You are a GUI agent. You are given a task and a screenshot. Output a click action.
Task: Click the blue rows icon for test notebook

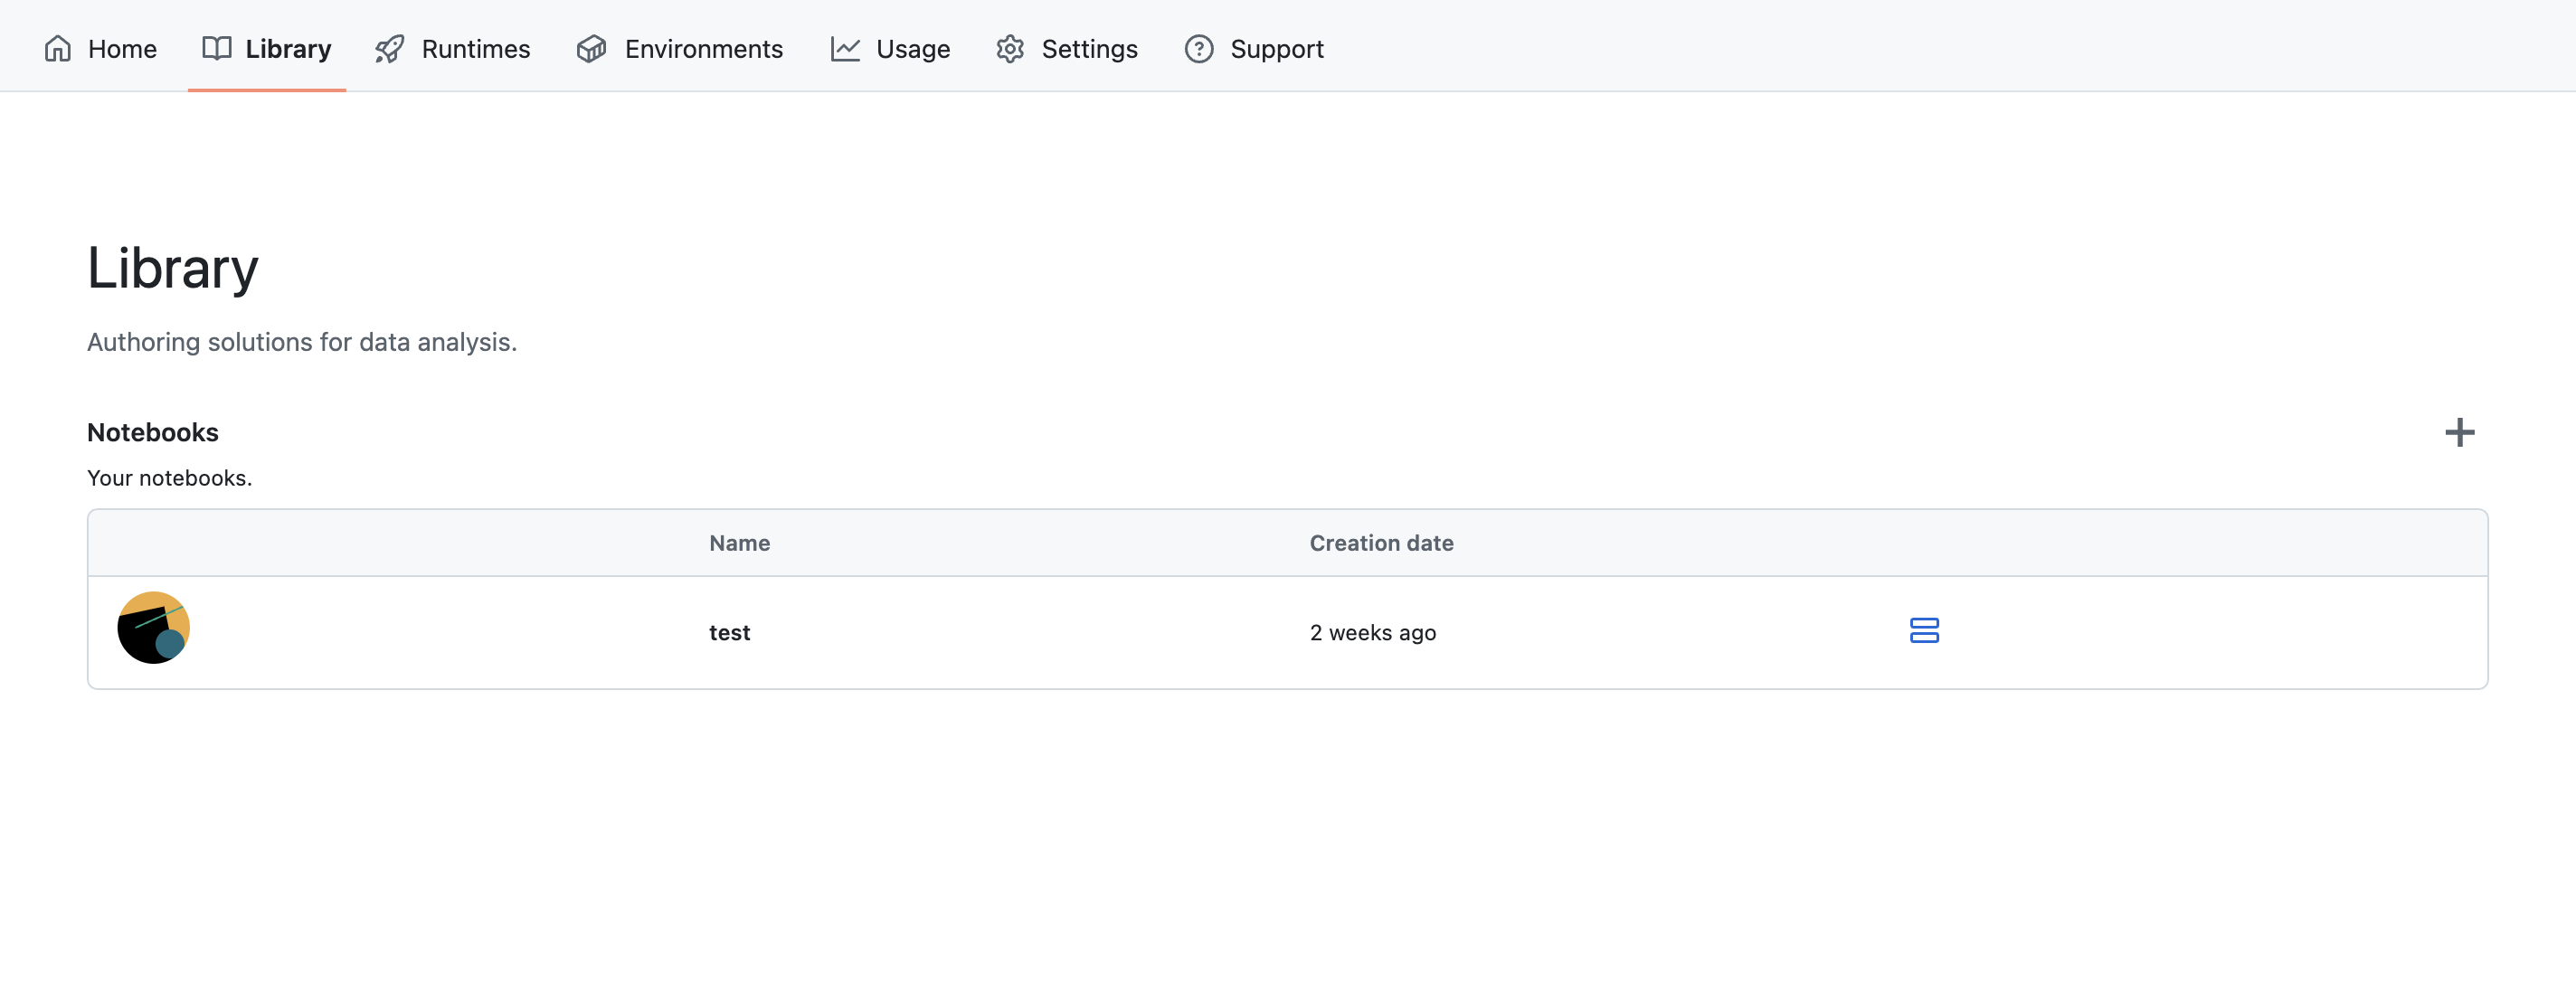1924,630
